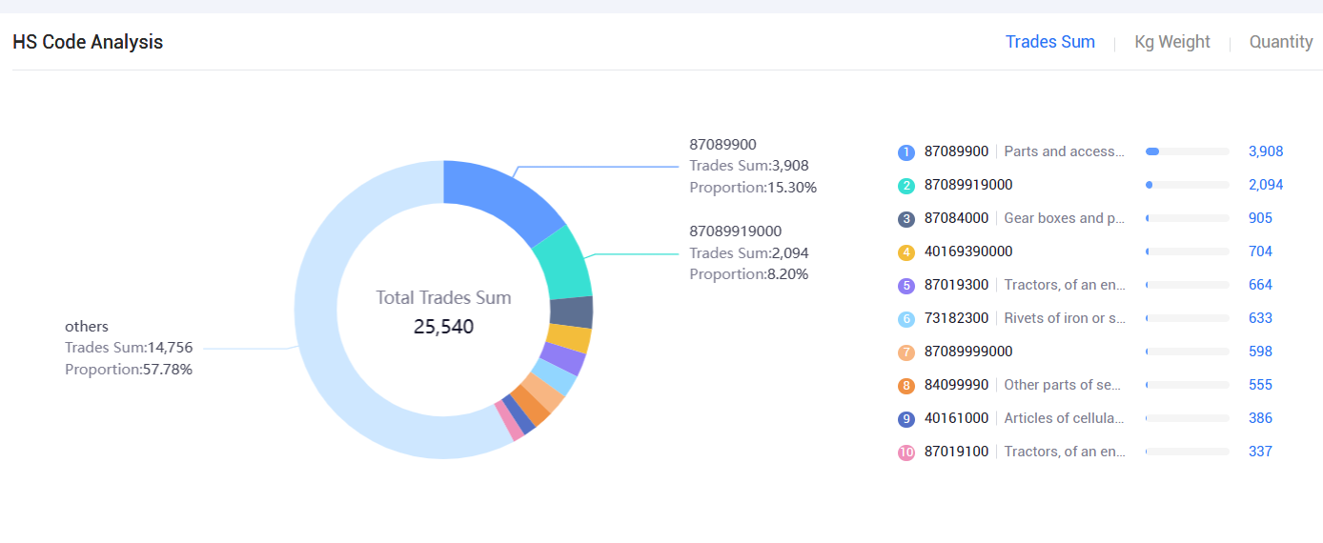Click the 'Gear boxes and p...' description

tap(1065, 218)
